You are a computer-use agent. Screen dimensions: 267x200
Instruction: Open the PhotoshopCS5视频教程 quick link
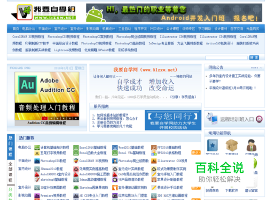(64, 36)
